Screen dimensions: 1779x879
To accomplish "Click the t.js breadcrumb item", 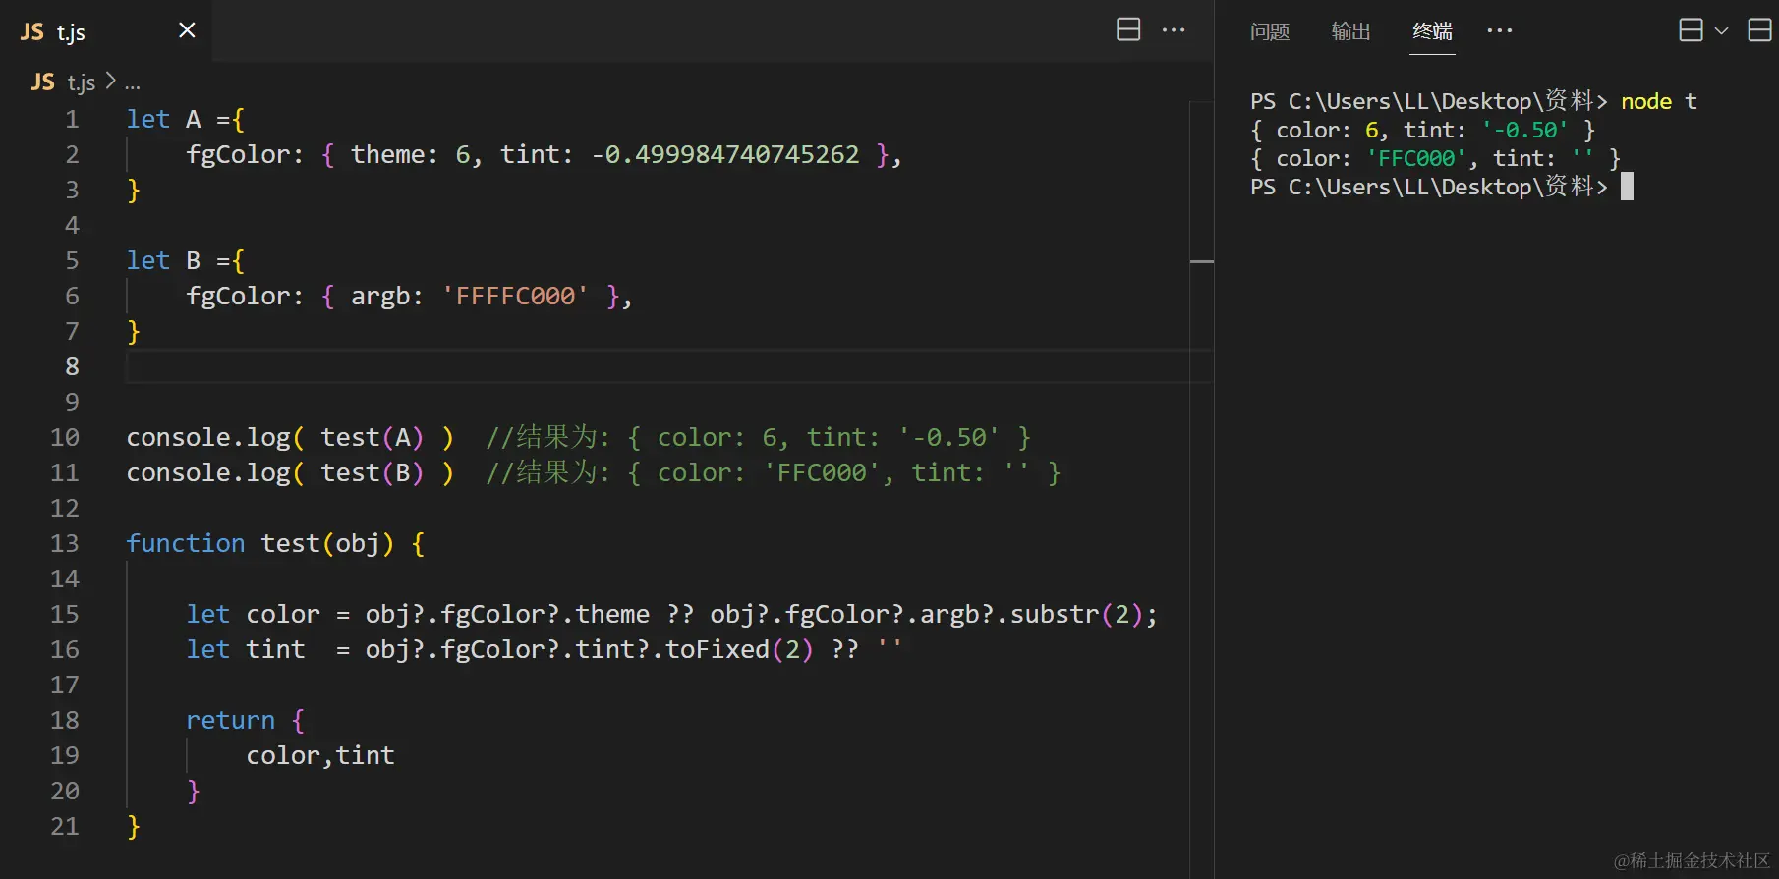I will [81, 82].
